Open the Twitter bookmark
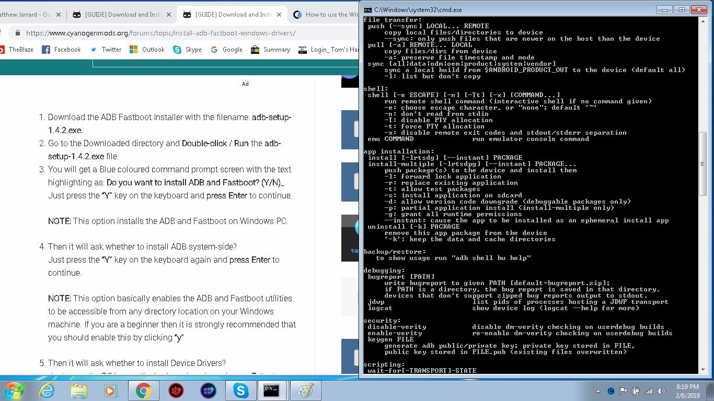714x401 pixels. [x=106, y=50]
